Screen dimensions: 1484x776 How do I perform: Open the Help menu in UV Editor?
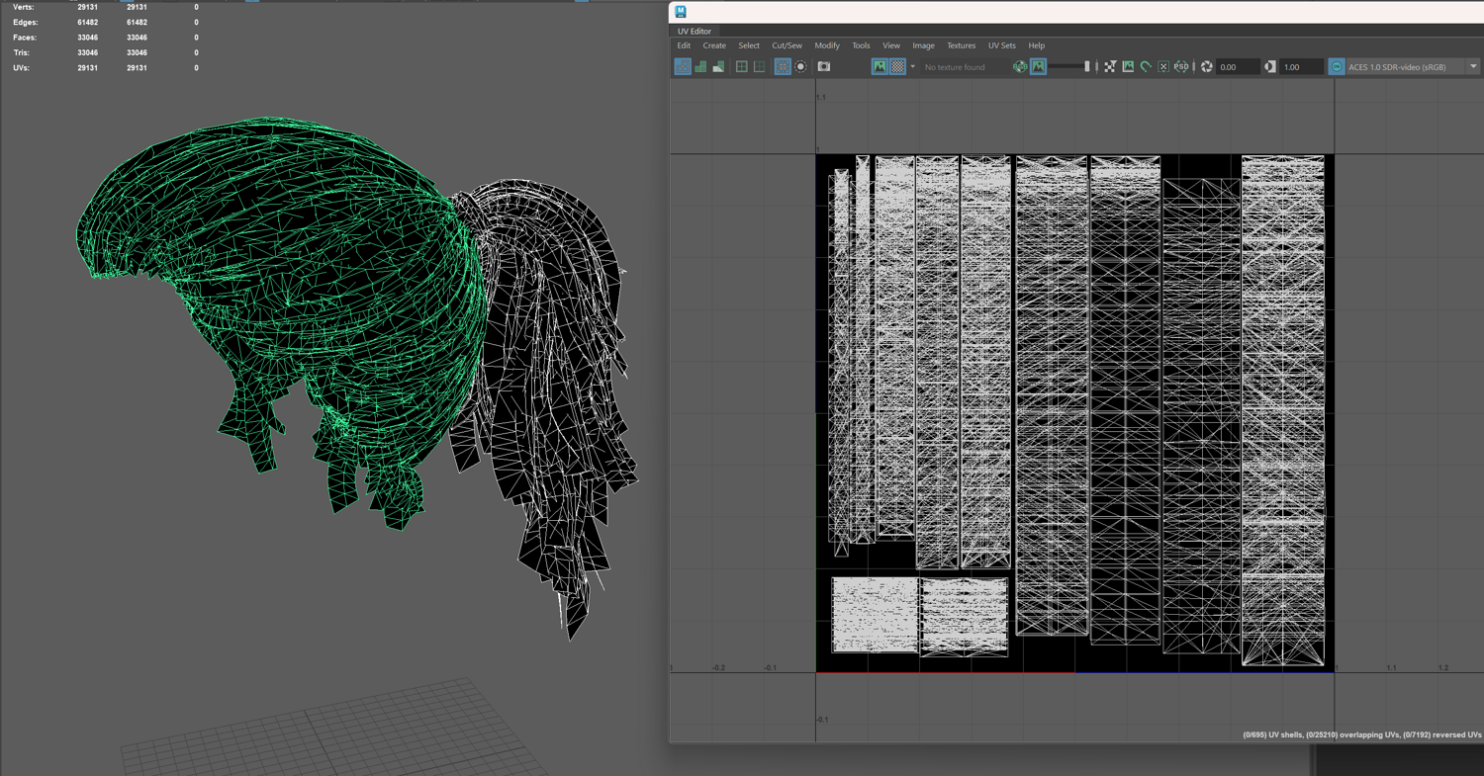[1036, 45]
